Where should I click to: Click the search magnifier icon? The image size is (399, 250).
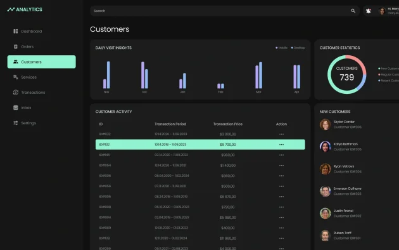(x=353, y=11)
